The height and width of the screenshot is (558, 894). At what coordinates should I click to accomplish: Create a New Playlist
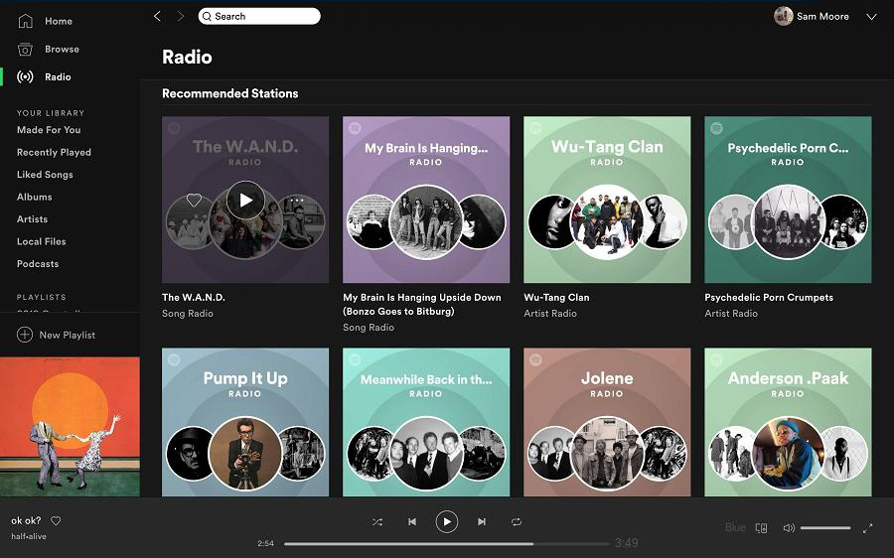point(67,336)
